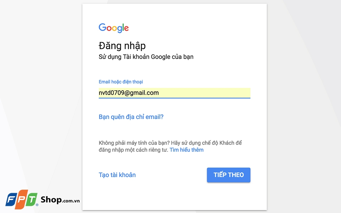Screen dimensions: 341x213
Task: Click the Google logo
Action: click(x=114, y=28)
